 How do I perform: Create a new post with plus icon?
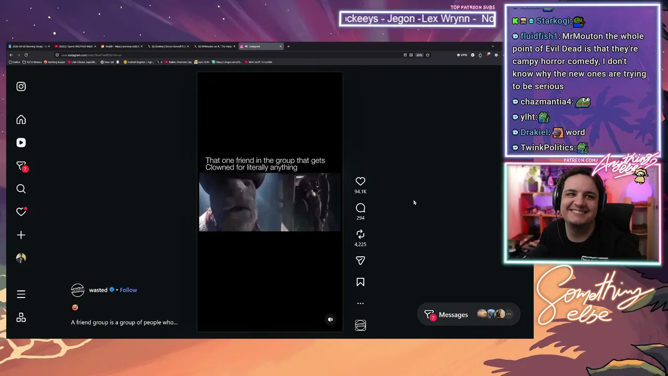point(21,235)
